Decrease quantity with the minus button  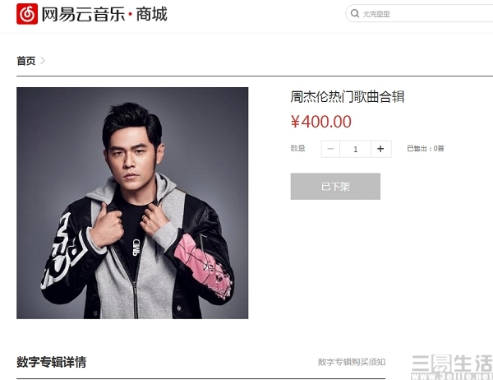tap(330, 149)
